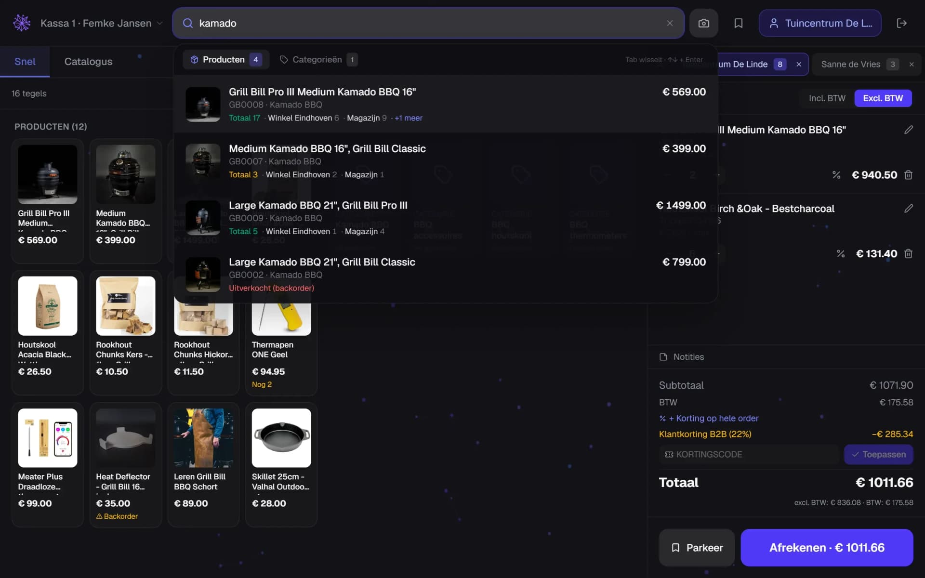Open the Kassa 1 Femke Jansen dropdown
The width and height of the screenshot is (925, 578).
(x=101, y=23)
